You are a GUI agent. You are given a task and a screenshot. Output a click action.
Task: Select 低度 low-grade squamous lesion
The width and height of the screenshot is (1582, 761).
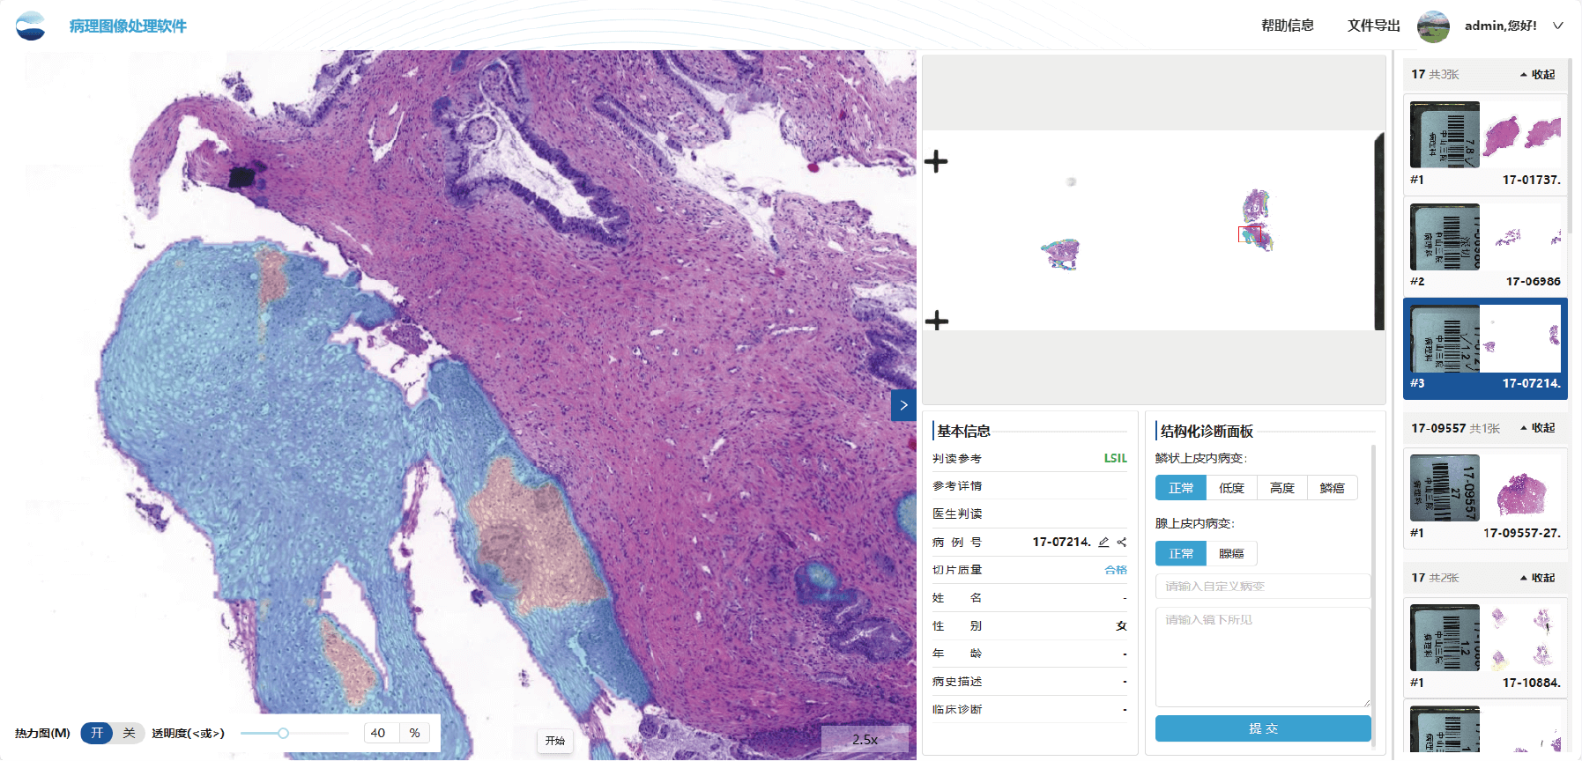1231,488
